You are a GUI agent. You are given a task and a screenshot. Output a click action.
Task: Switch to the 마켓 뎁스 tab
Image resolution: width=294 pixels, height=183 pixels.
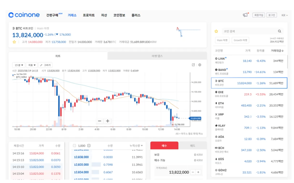157,56
